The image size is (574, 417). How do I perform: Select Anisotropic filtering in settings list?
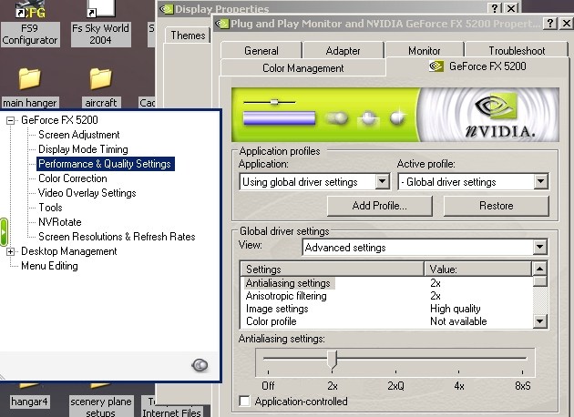coord(286,296)
